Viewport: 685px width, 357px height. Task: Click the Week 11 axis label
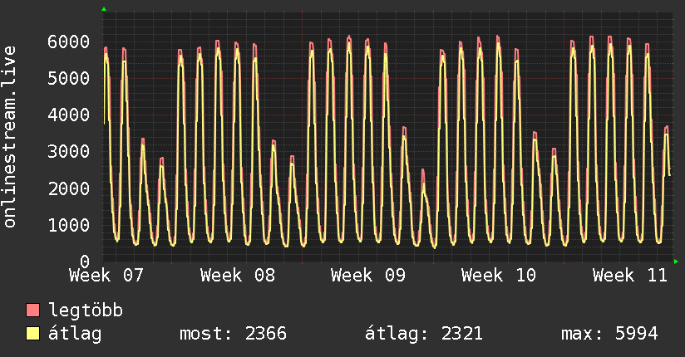tap(630, 275)
